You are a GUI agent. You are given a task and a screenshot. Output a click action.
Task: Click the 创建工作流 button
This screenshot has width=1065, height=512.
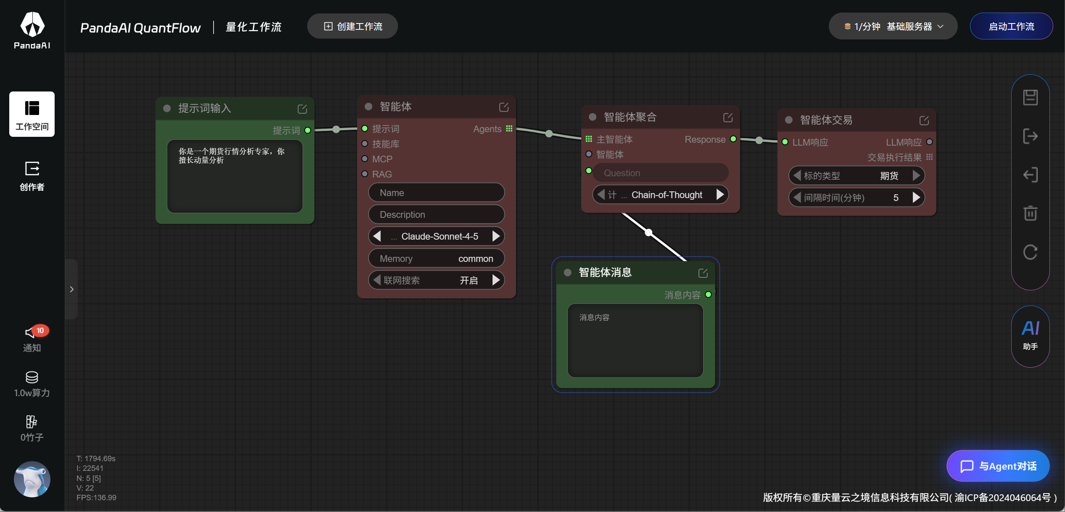[x=353, y=26]
